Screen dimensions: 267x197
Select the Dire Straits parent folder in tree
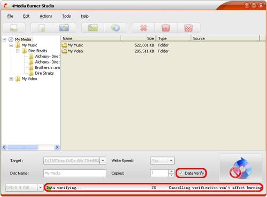[37, 51]
